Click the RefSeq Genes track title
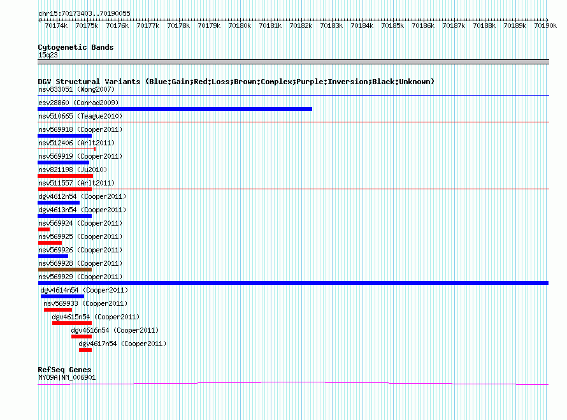This screenshot has width=567, height=420. (x=64, y=370)
